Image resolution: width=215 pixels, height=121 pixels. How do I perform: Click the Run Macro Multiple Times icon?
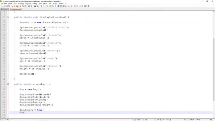[82, 6]
